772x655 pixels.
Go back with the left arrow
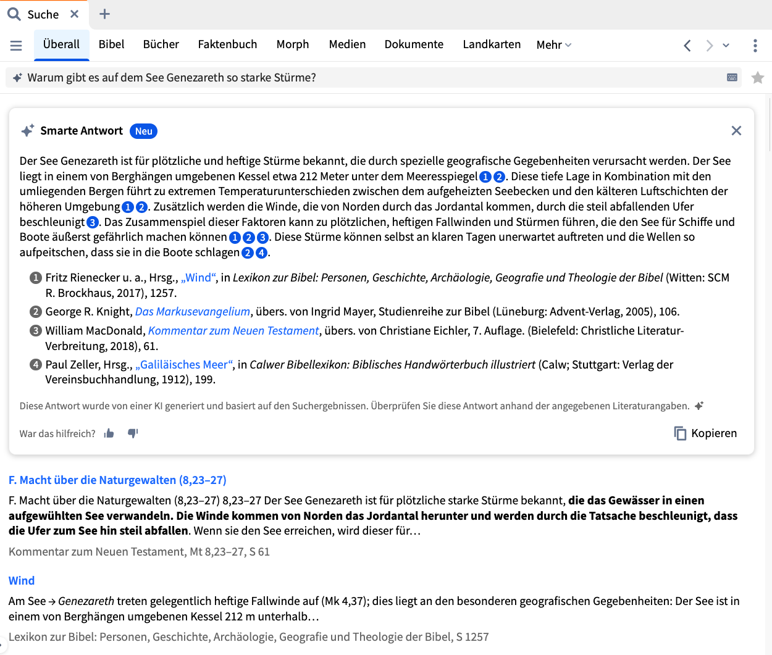(x=687, y=46)
